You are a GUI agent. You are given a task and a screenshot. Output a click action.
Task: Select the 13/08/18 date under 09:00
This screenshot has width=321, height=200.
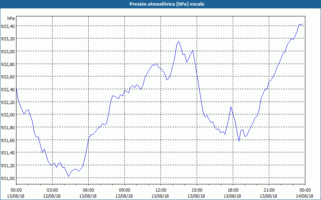[124, 196]
